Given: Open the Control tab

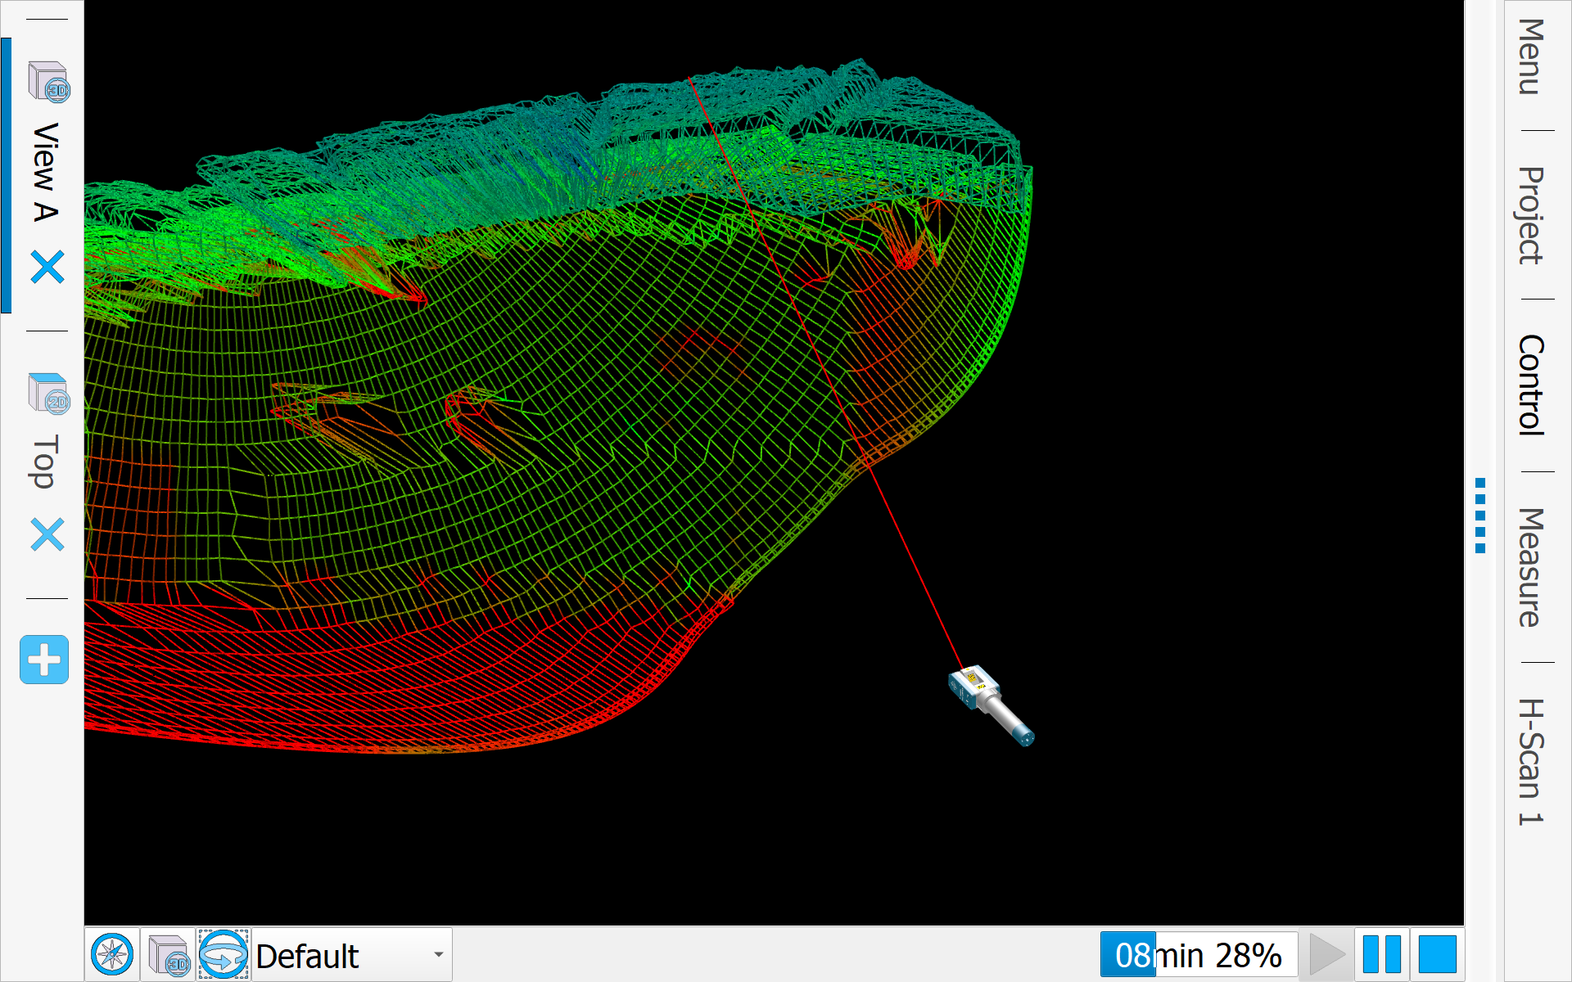Looking at the screenshot, I should pyautogui.click(x=1529, y=385).
